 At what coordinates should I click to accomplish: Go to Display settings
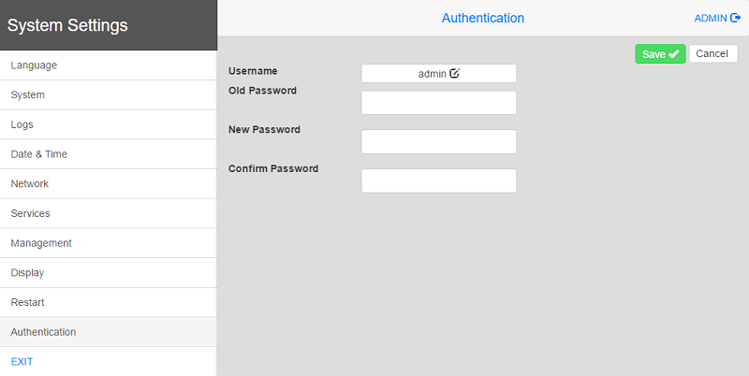109,272
